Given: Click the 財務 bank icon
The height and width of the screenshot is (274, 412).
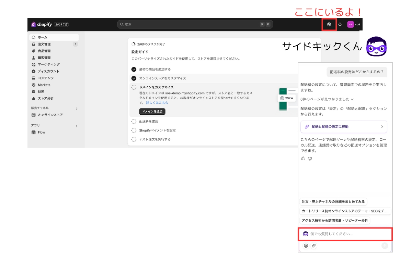Looking at the screenshot, I should tap(34, 91).
